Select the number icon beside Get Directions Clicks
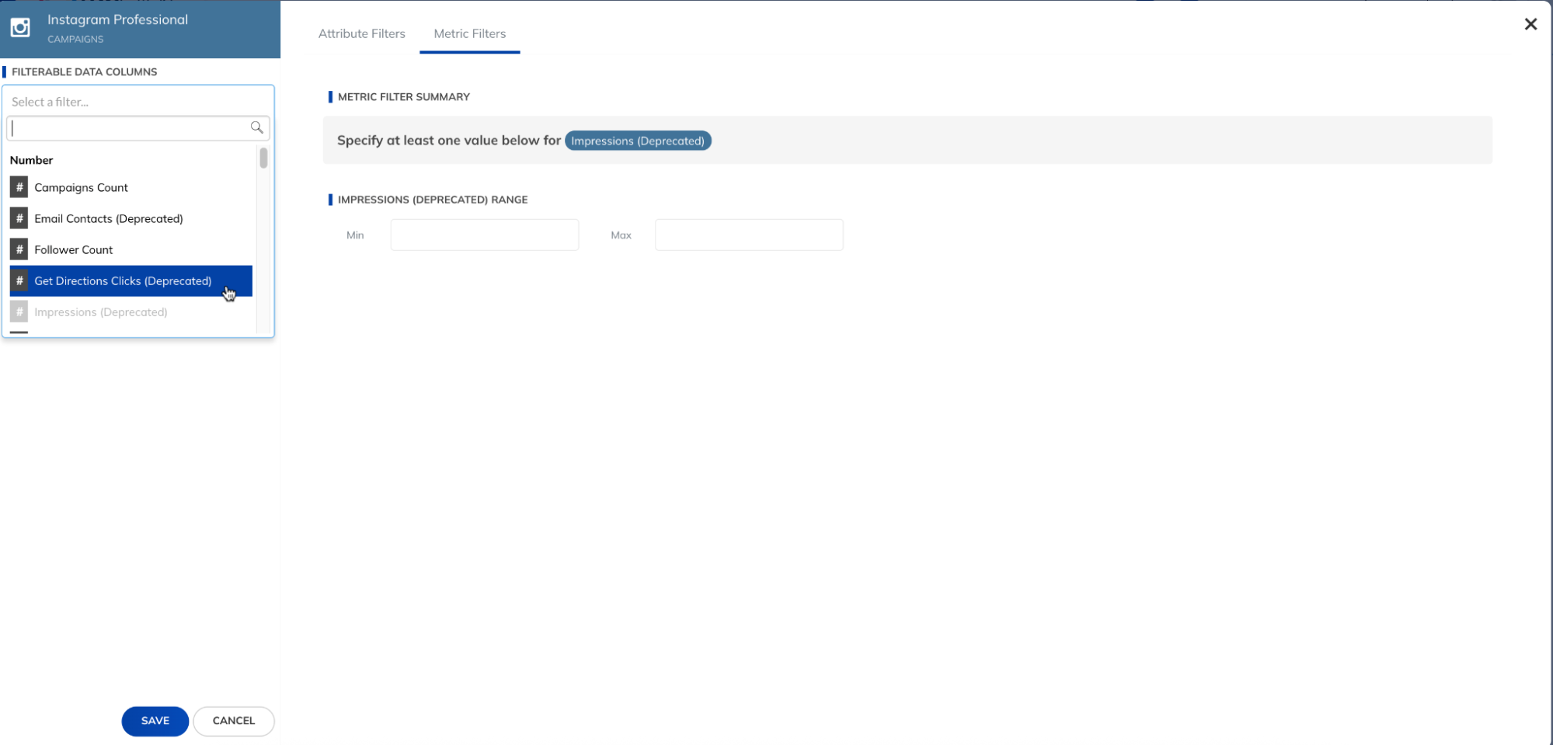 pos(18,280)
